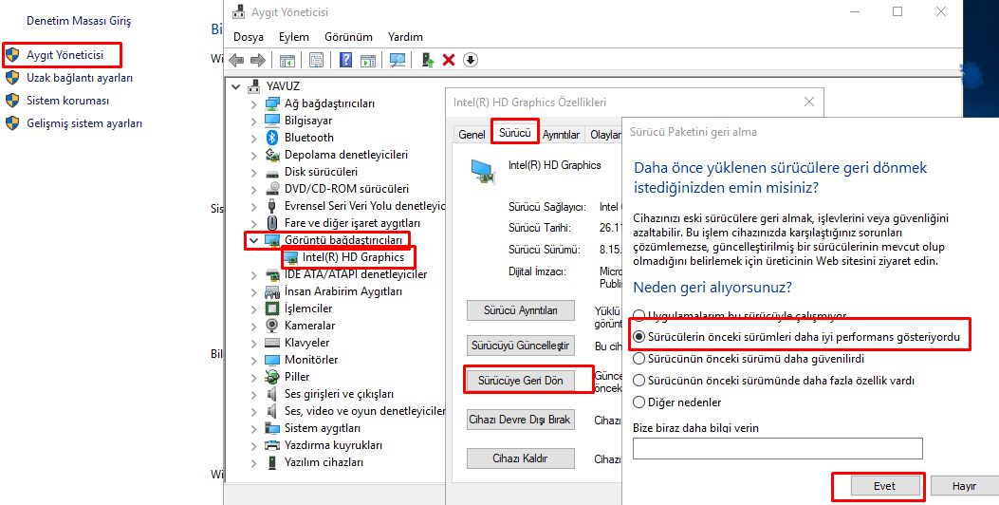The image size is (999, 505).
Task: Click the black down-arrow disable device icon
Action: 471,60
